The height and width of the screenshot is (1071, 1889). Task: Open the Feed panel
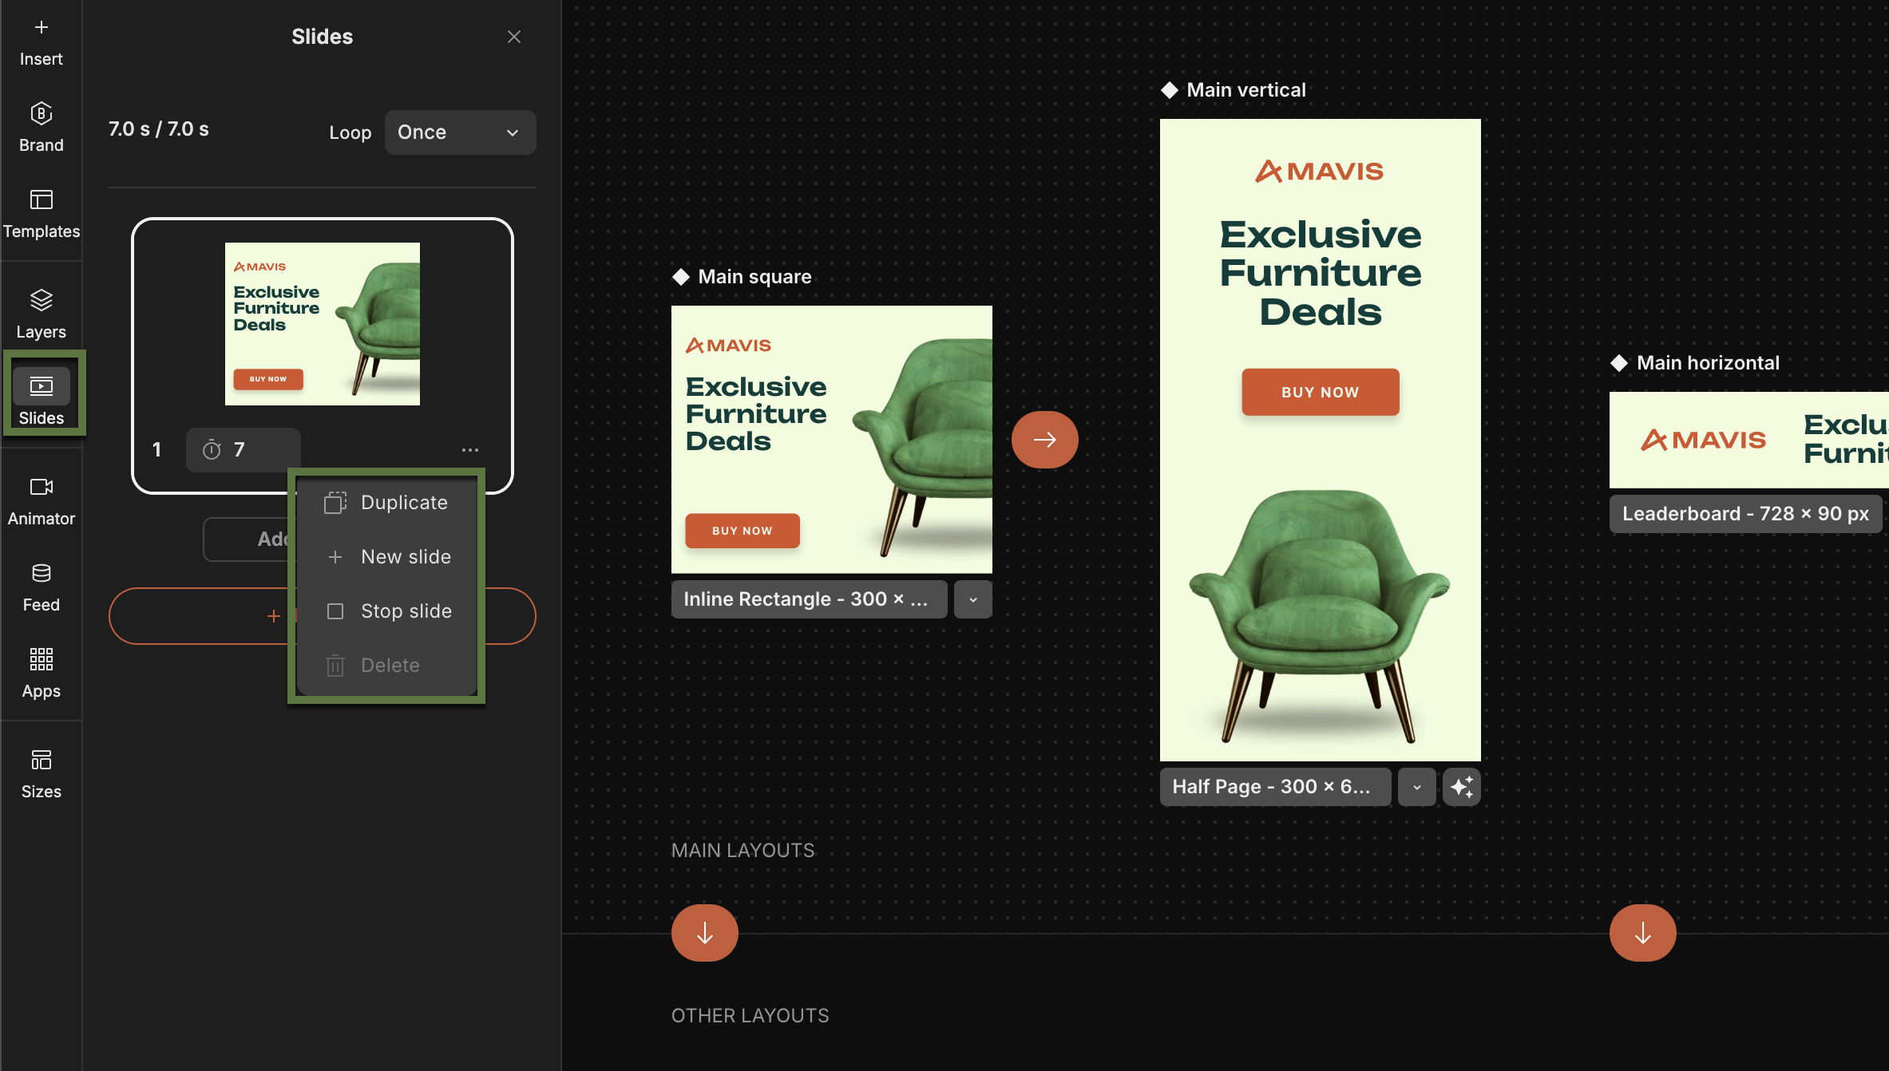(41, 587)
